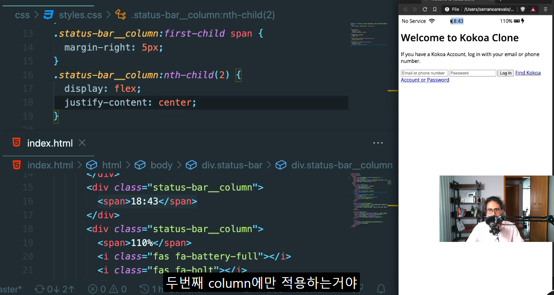Click the display: flex; line in styles.css
The width and height of the screenshot is (554, 295).
coord(102,88)
